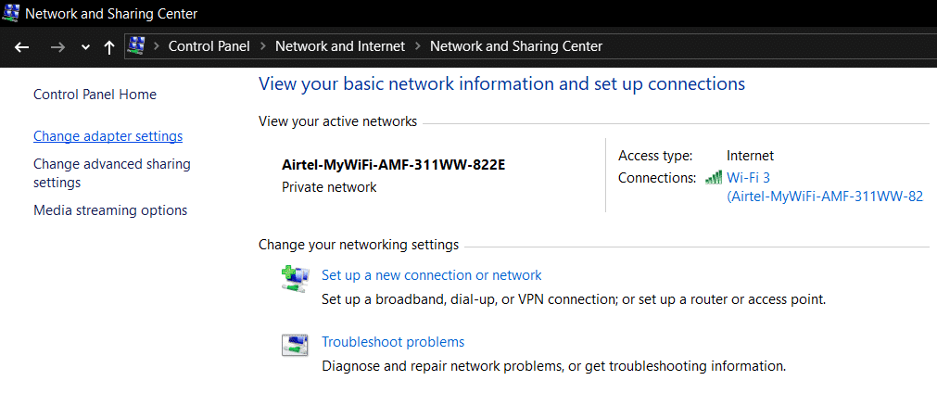Select Control Panel in the breadcrumb
Screen dimensions: 937x393
click(209, 46)
